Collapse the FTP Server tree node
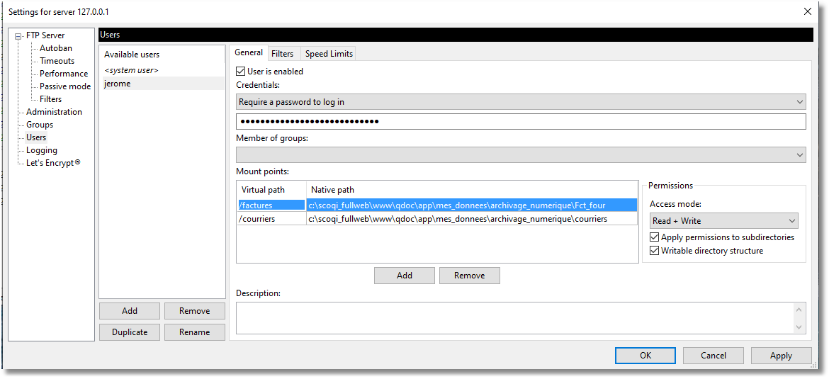This screenshot has width=829, height=379. click(18, 36)
